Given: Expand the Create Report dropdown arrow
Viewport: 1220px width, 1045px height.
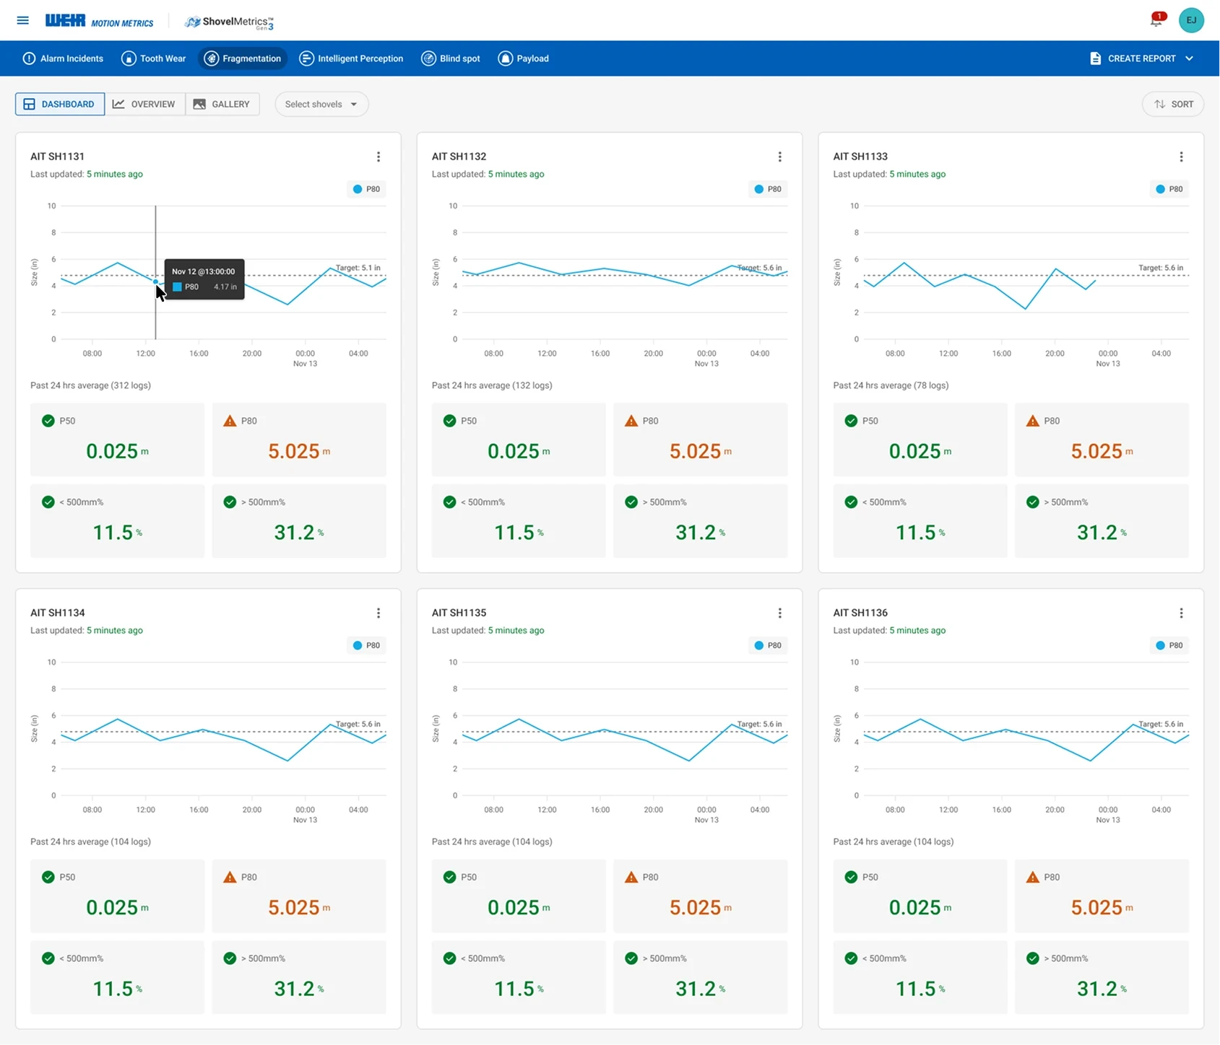Looking at the screenshot, I should (1189, 58).
